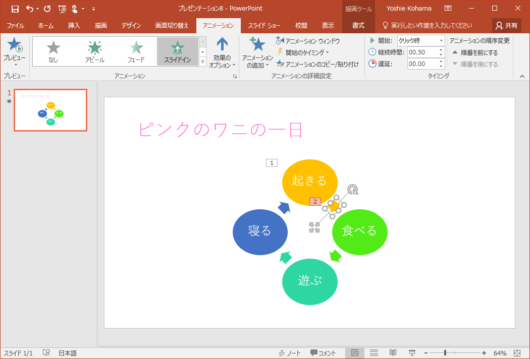Switch to Normal view icon
The width and height of the screenshot is (530, 359).
point(355,353)
